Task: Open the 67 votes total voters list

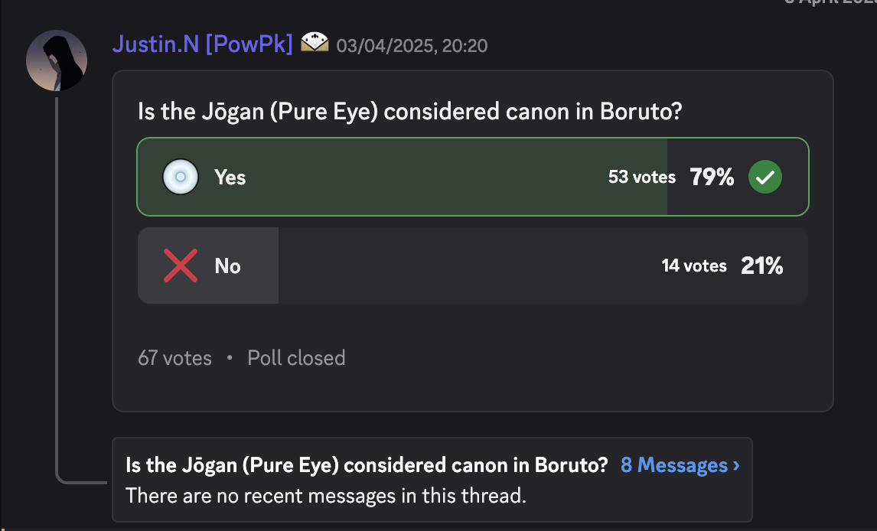Action: pyautogui.click(x=174, y=358)
